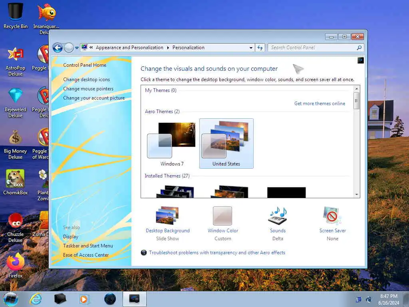Open the taskbar clock showing 8:47 PM

point(389,299)
